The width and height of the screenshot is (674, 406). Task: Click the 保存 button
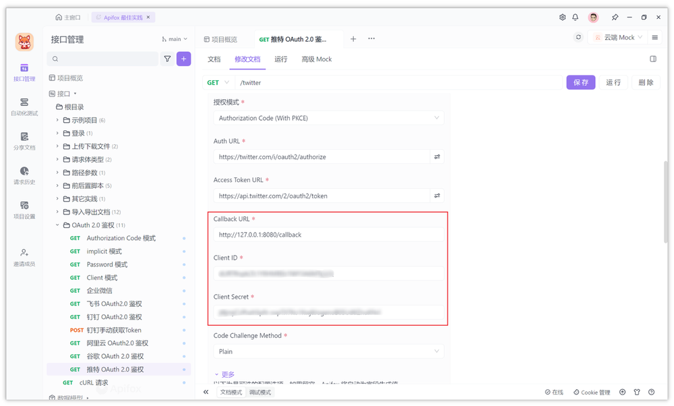click(x=582, y=82)
